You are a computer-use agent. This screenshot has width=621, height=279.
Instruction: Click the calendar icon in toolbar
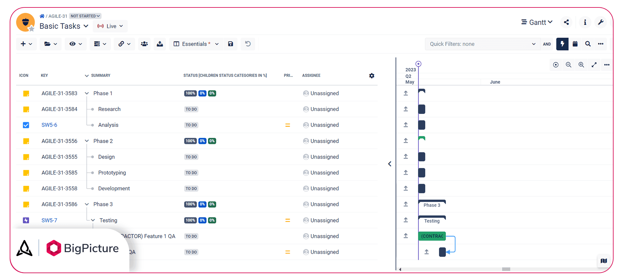click(x=575, y=44)
